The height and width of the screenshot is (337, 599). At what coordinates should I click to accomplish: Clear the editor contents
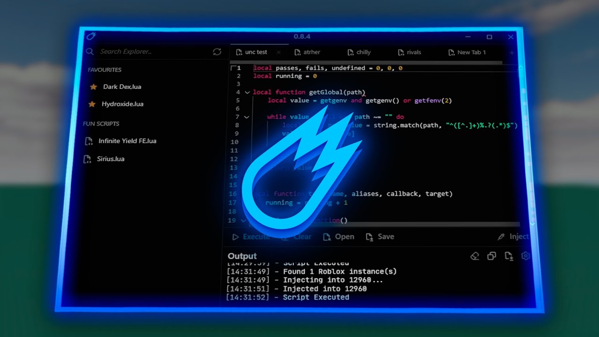tap(296, 237)
